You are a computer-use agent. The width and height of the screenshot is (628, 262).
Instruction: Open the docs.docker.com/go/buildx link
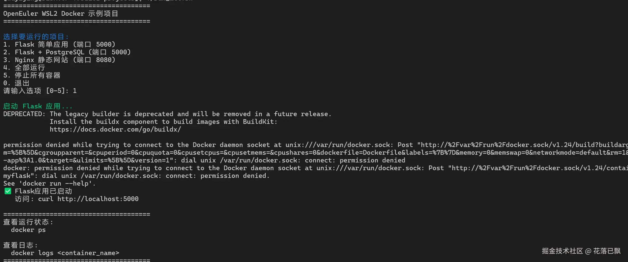pos(115,129)
